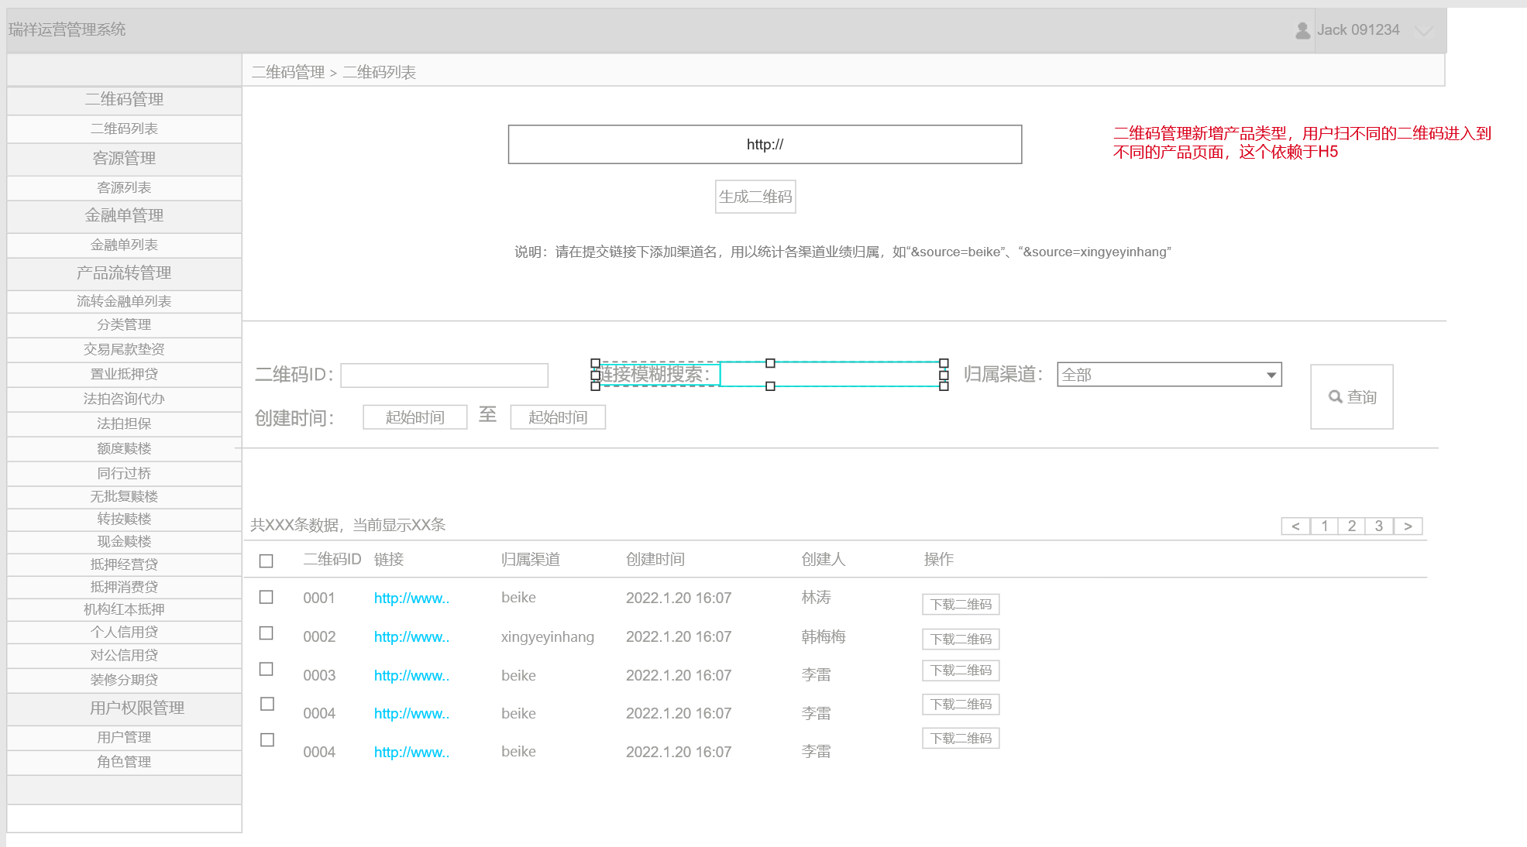Click the user avatar icon beside Jack

click(x=1302, y=30)
